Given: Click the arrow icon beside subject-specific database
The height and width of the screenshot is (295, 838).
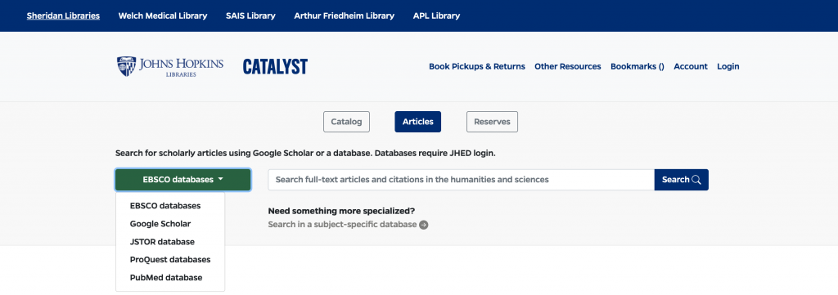Looking at the screenshot, I should 424,225.
